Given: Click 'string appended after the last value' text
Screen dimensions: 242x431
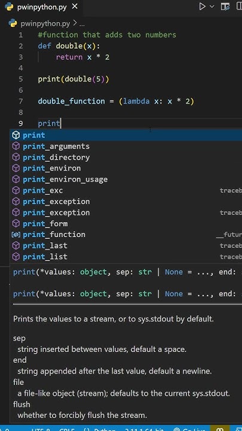Looking at the screenshot, I should point(114,371).
